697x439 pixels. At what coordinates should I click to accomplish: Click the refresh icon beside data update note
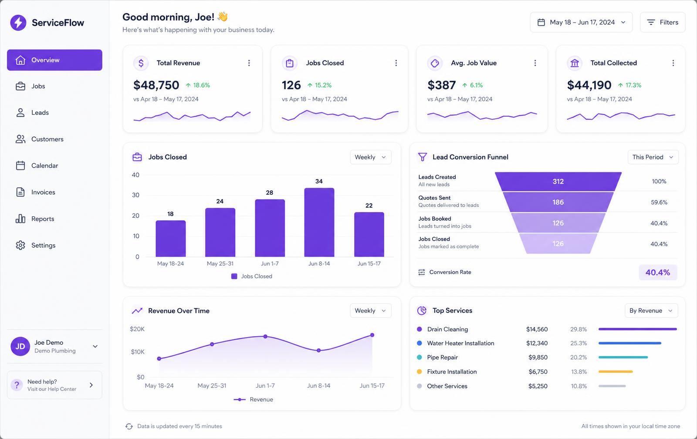click(129, 426)
